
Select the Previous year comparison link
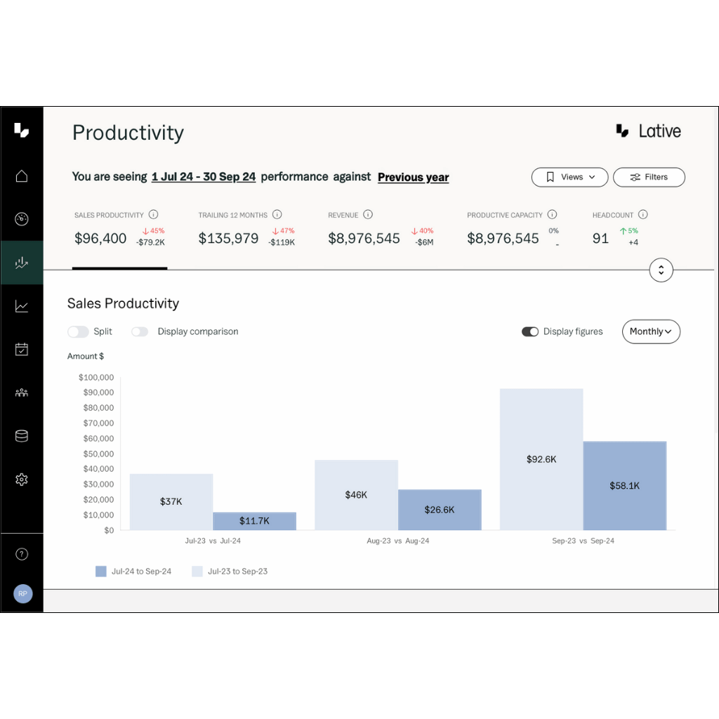413,176
